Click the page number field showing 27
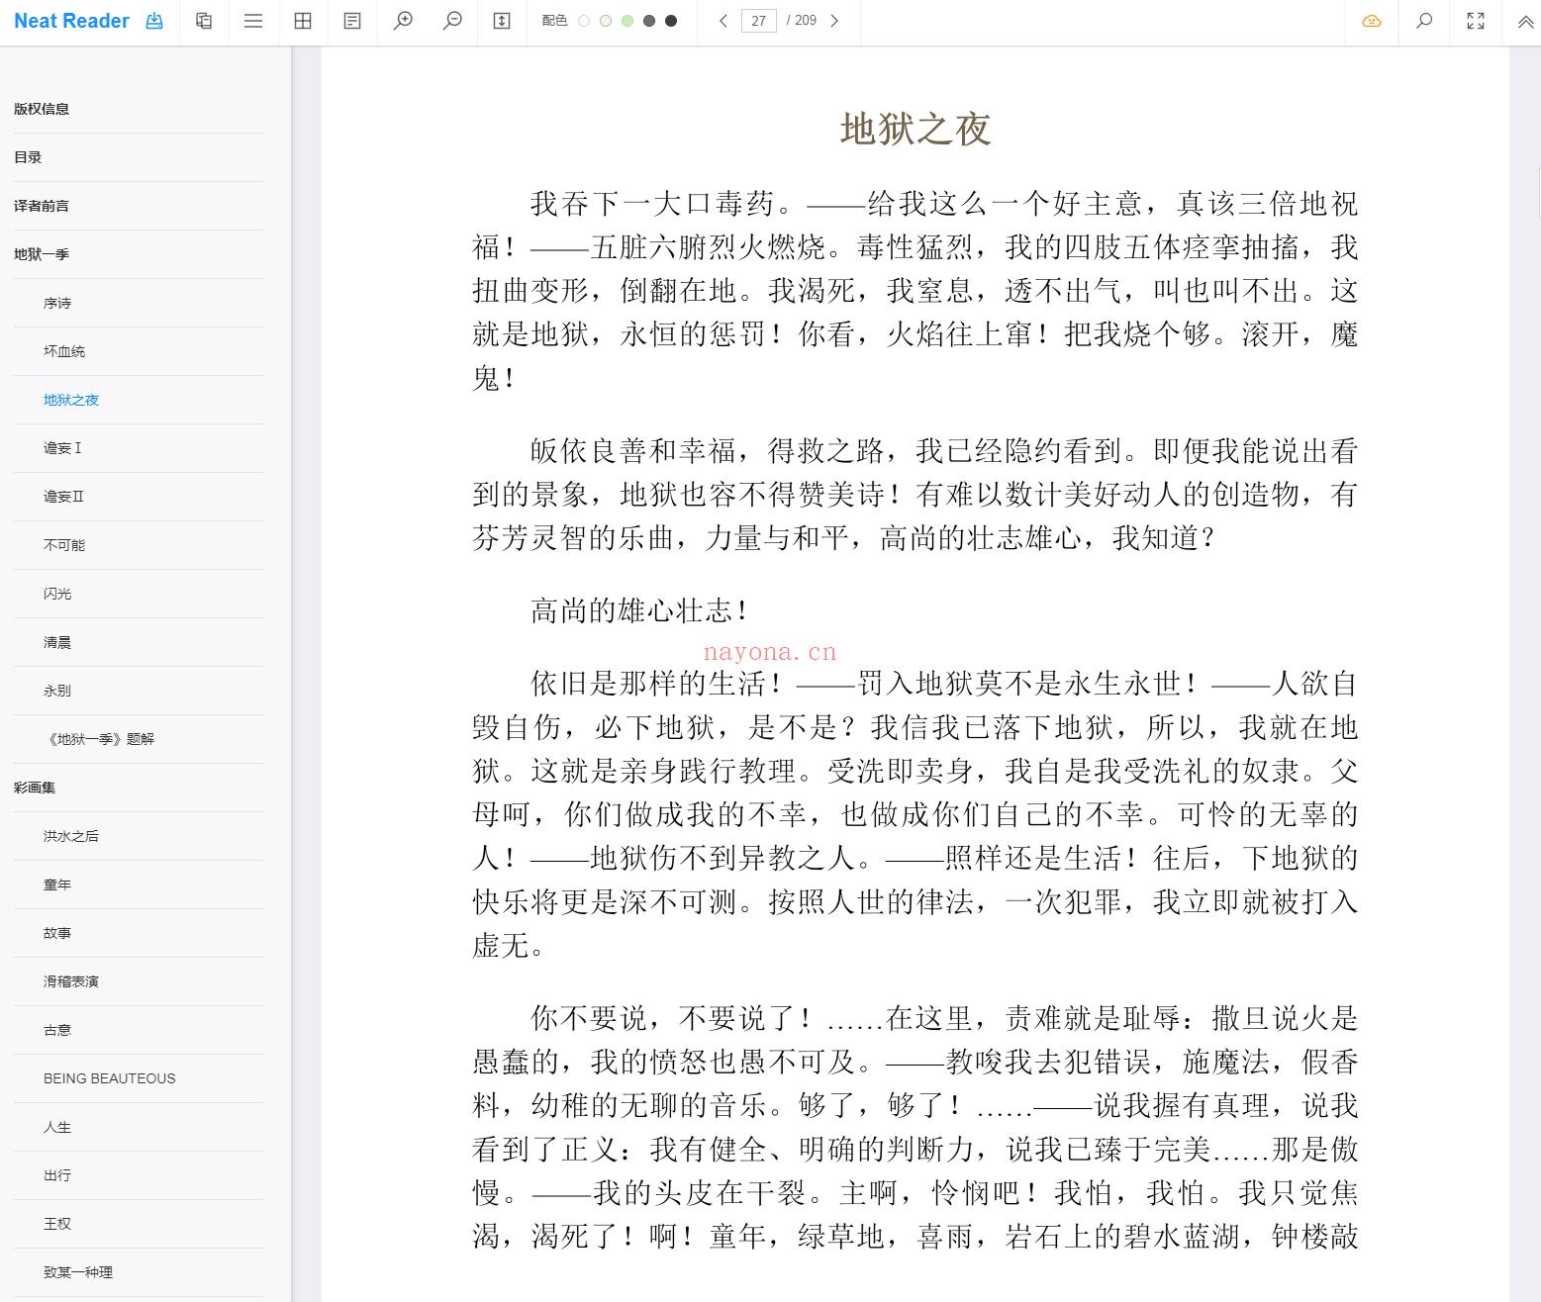 pos(758,21)
